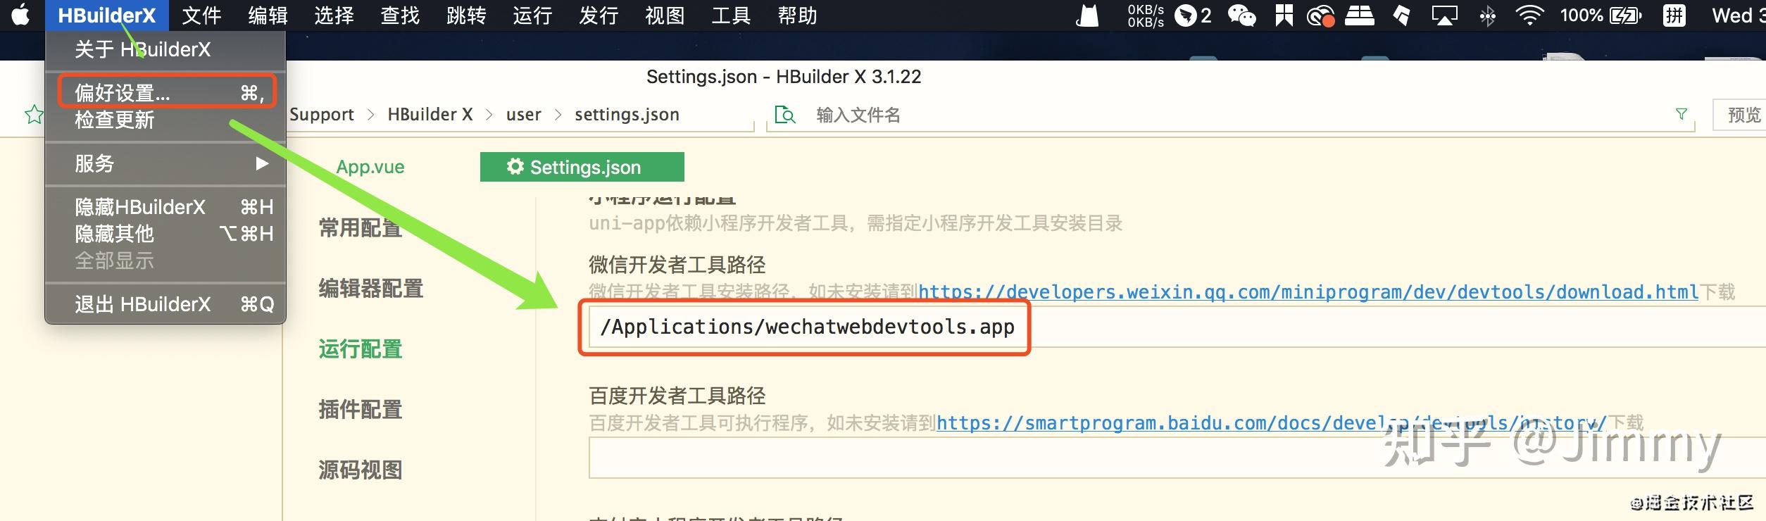
Task: Open the 文件 menu
Action: point(201,15)
